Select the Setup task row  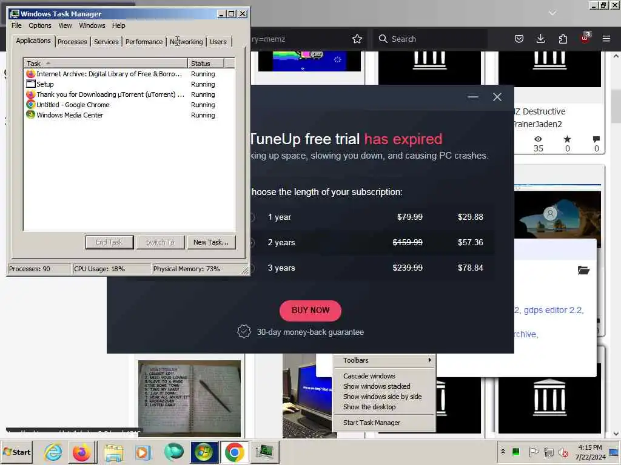tap(130, 84)
